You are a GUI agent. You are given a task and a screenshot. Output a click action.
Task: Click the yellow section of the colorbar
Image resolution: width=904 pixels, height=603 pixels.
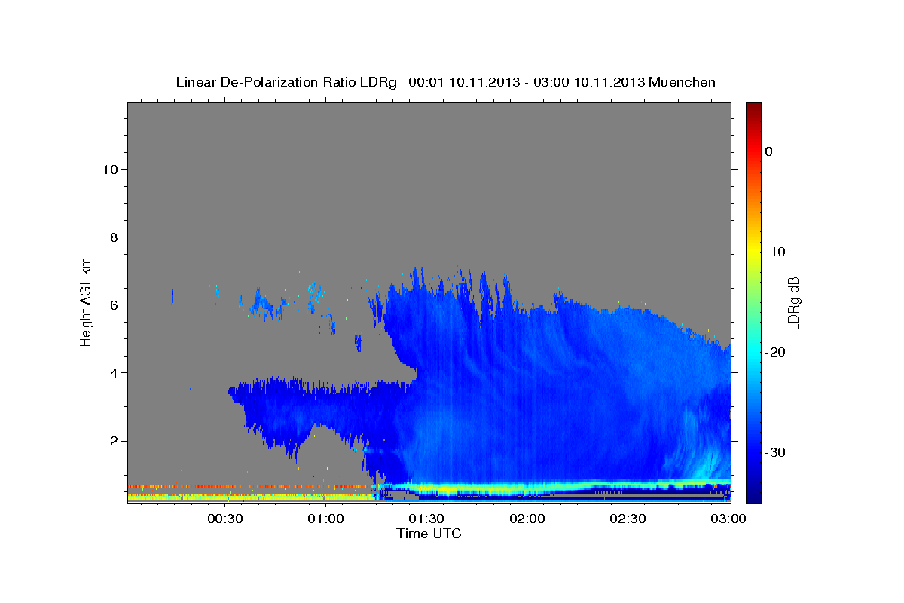[753, 249]
